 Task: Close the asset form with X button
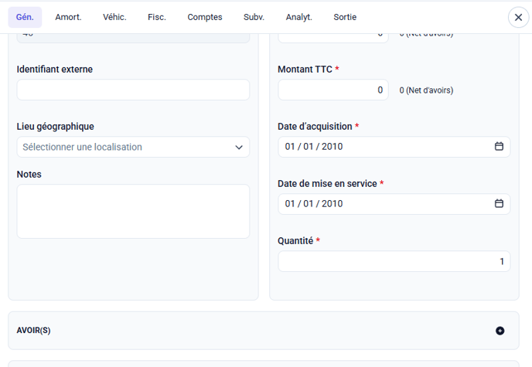coord(518,17)
